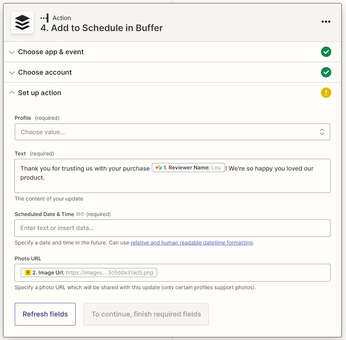Image resolution: width=346 pixels, height=340 pixels.
Task: Click the step title Add to Schedule in Buffer
Action: (101, 28)
